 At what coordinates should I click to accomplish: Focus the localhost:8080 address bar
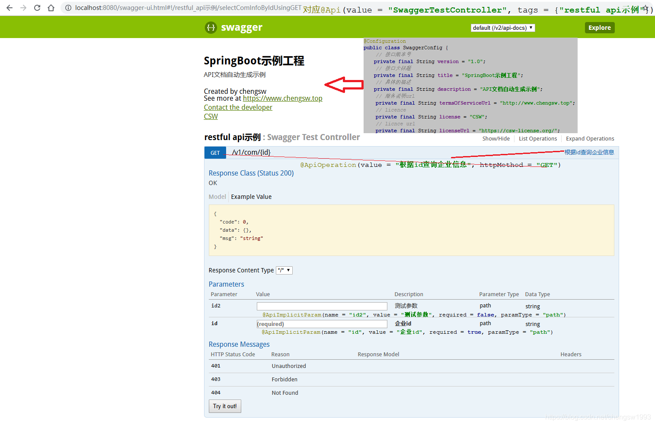(x=188, y=8)
